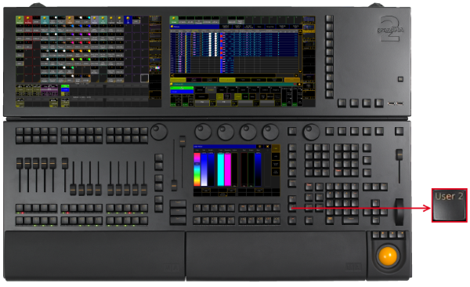Click the grand master fader handle

click(x=399, y=154)
